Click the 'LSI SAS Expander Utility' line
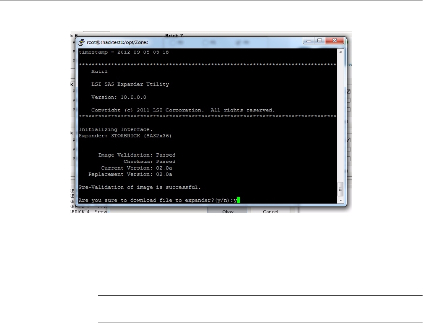This screenshot has width=423, height=327. (130, 84)
